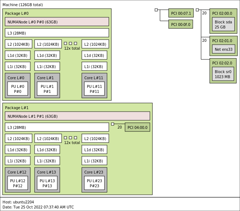Click the Package L#1 label
240x211 pixels.
pyautogui.click(x=17, y=108)
